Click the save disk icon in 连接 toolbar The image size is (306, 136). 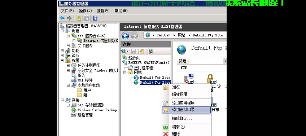(x=133, y=51)
